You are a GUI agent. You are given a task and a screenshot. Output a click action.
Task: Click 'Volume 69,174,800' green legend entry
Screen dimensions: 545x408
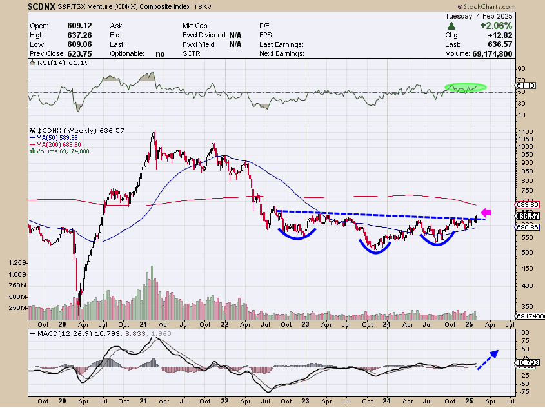63,151
